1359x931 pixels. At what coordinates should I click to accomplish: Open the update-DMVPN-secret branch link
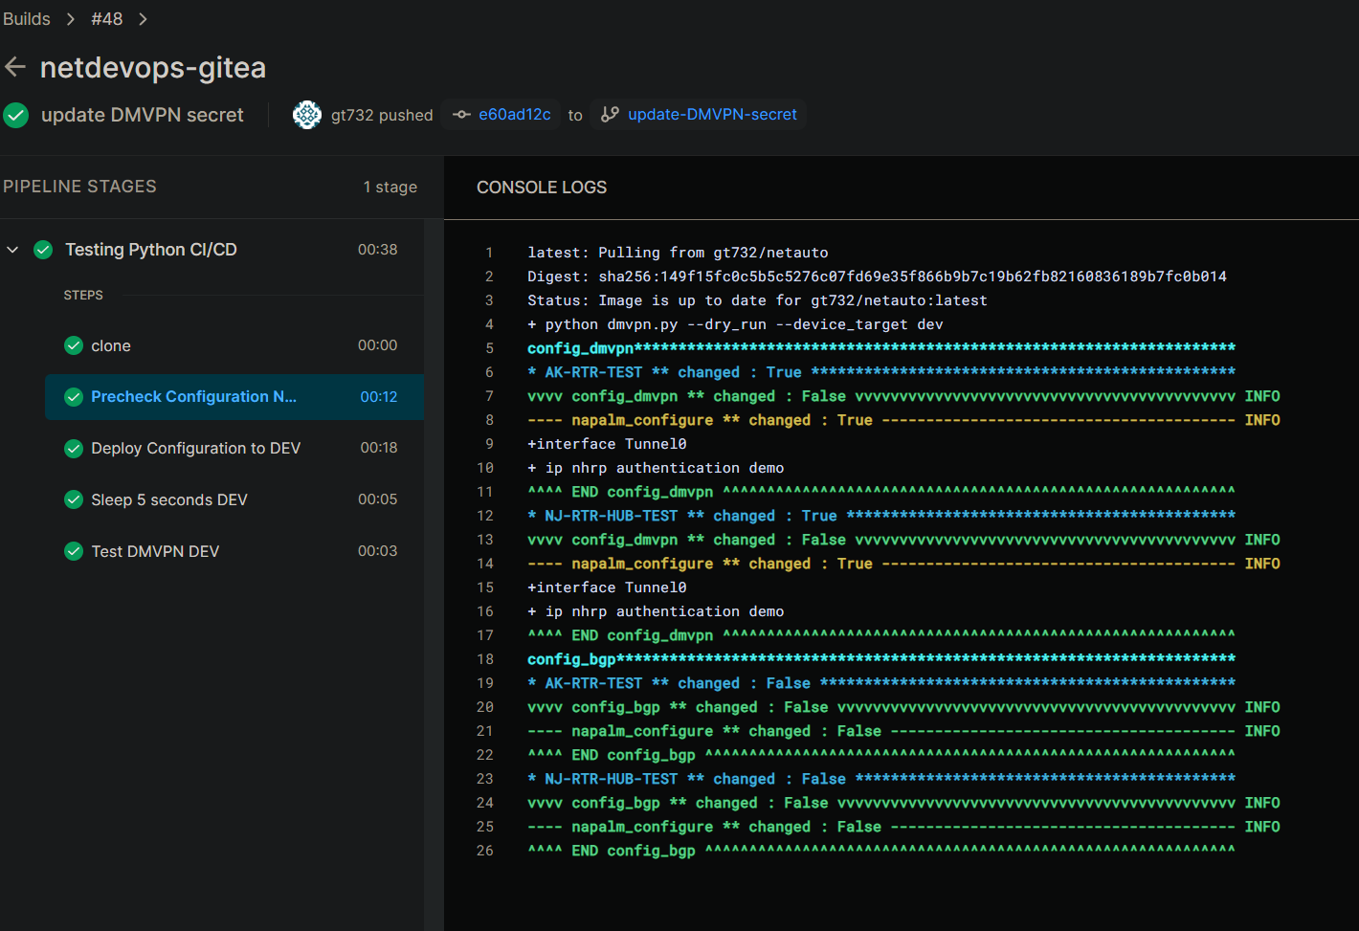tap(712, 115)
